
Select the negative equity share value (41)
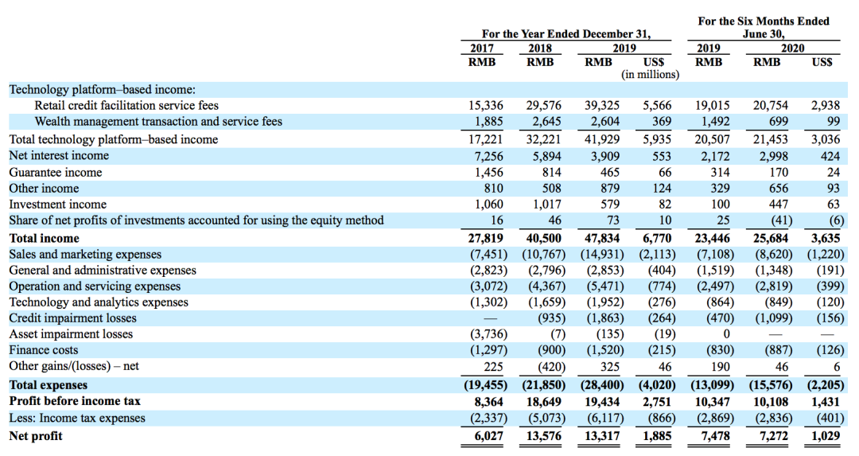coord(782,220)
